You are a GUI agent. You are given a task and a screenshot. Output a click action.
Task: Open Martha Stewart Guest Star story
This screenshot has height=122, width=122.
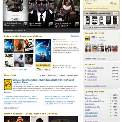[59, 97]
